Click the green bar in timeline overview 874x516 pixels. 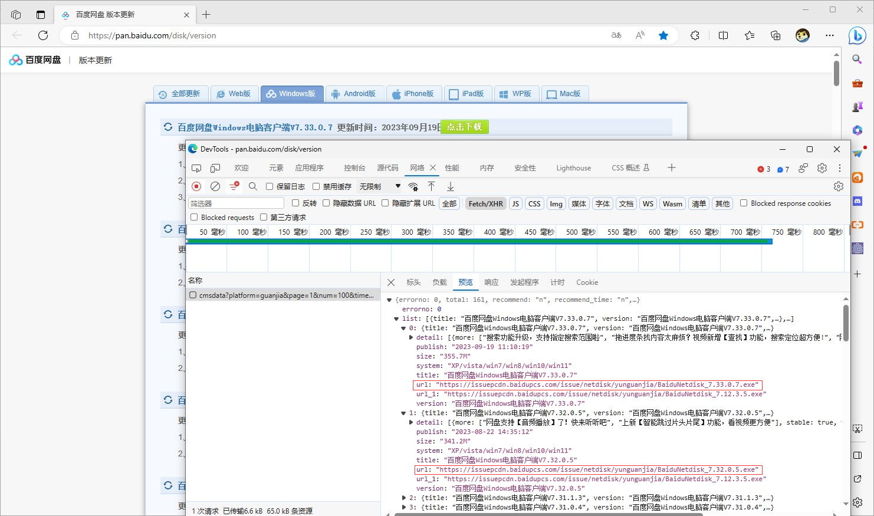[x=479, y=241]
